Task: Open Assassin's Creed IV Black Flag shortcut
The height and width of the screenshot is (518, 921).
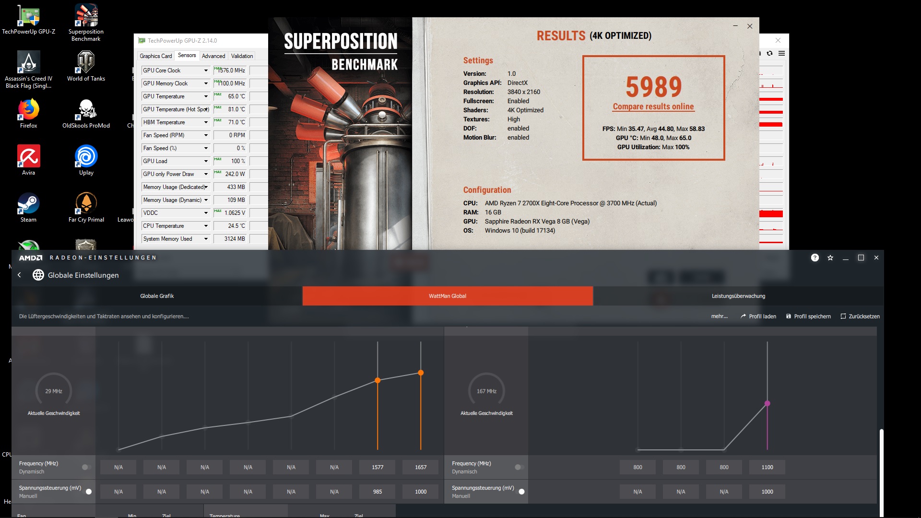Action: point(28,70)
